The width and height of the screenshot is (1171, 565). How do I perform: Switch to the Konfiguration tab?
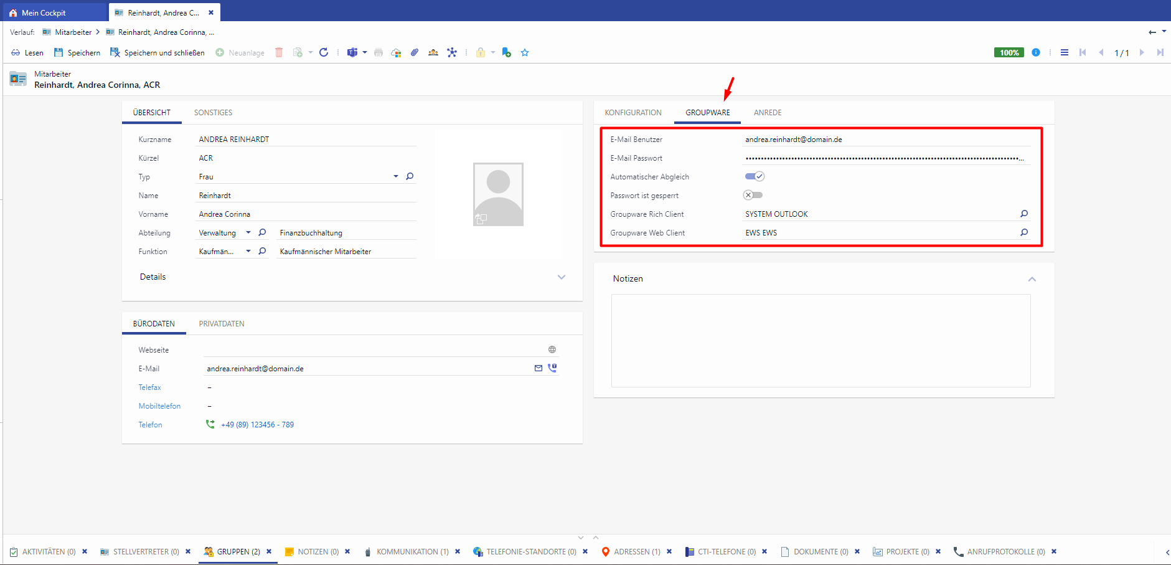click(x=633, y=113)
